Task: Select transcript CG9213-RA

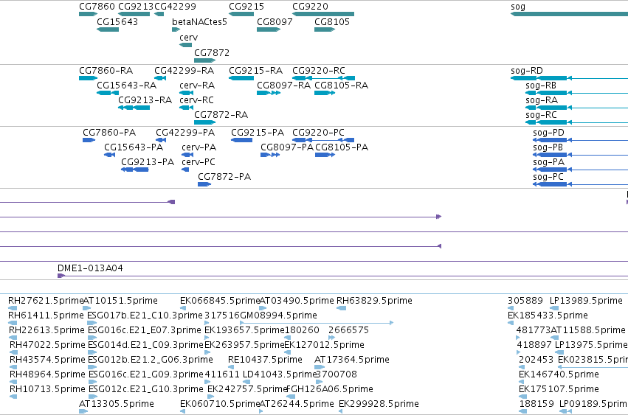Action: [145, 100]
